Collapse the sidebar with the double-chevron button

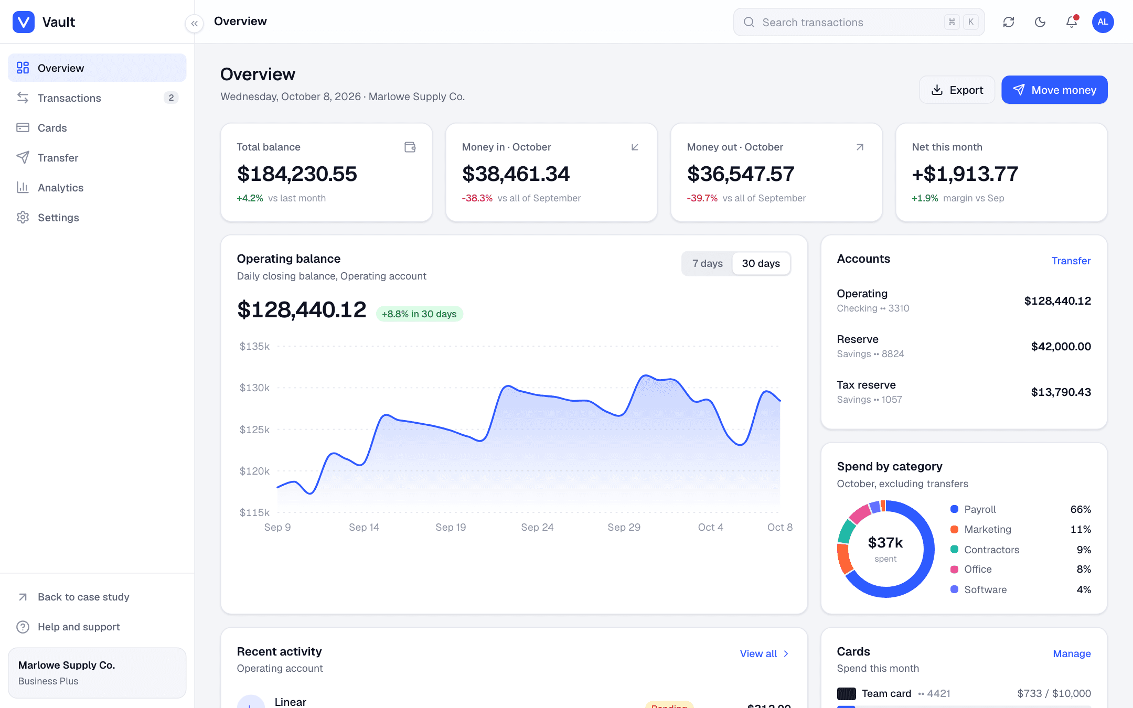(195, 23)
